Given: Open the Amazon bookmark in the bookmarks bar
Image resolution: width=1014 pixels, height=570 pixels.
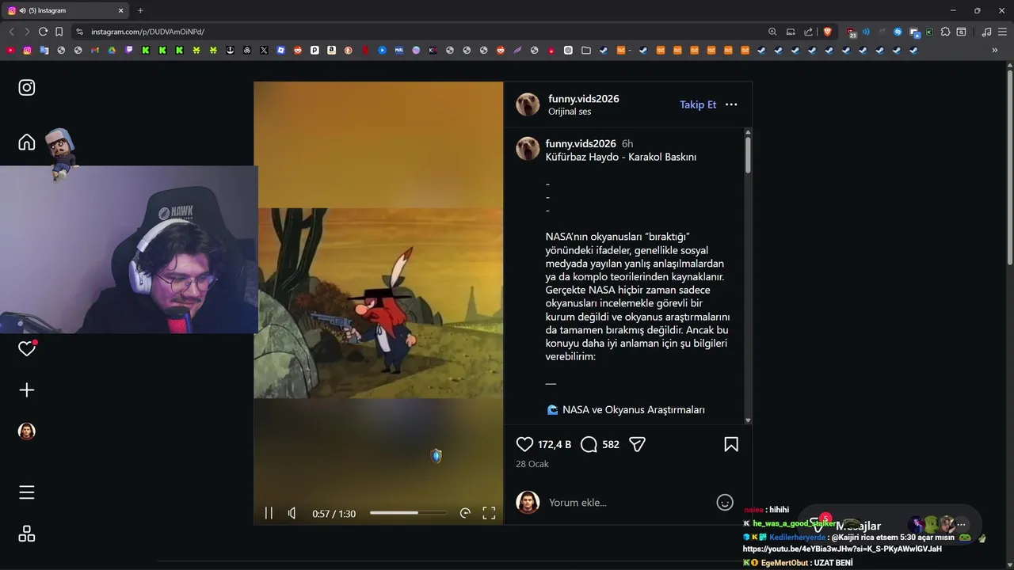Looking at the screenshot, I should pos(331,50).
